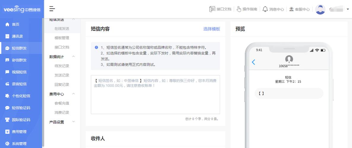Click the 选择模板 link
Image resolution: width=352 pixels, height=148 pixels.
211,29
